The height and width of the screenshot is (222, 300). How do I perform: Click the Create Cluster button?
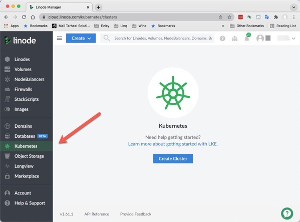pos(173,159)
